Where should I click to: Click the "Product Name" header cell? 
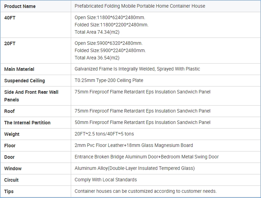20,6
